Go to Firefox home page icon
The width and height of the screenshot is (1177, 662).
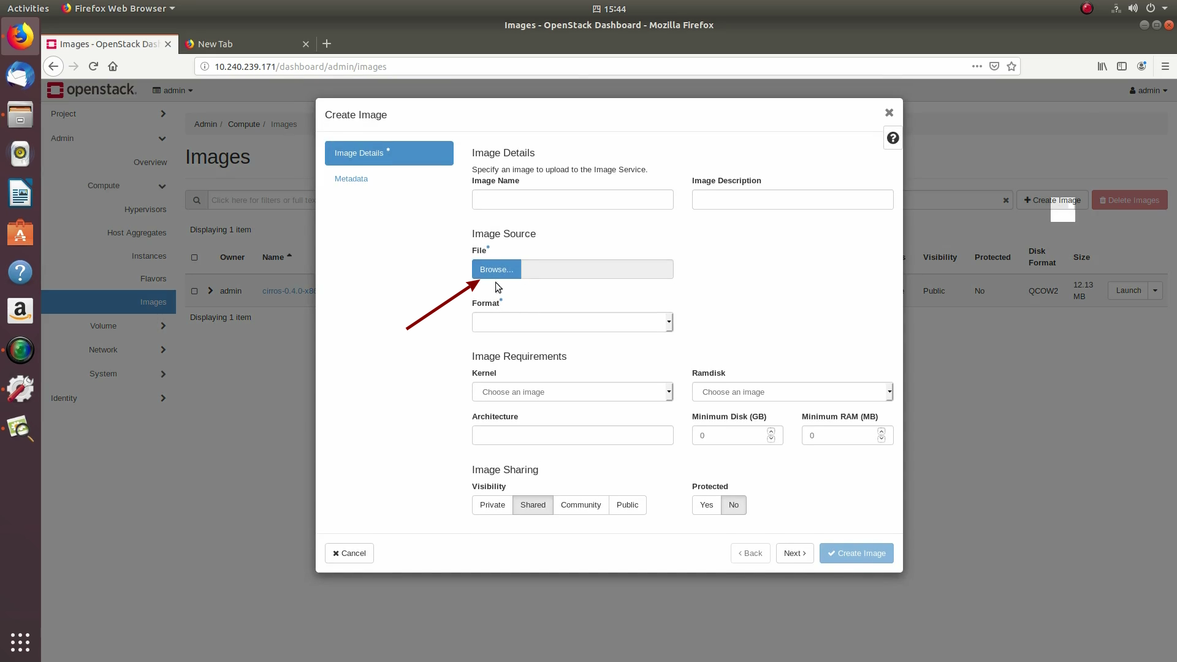(x=113, y=66)
